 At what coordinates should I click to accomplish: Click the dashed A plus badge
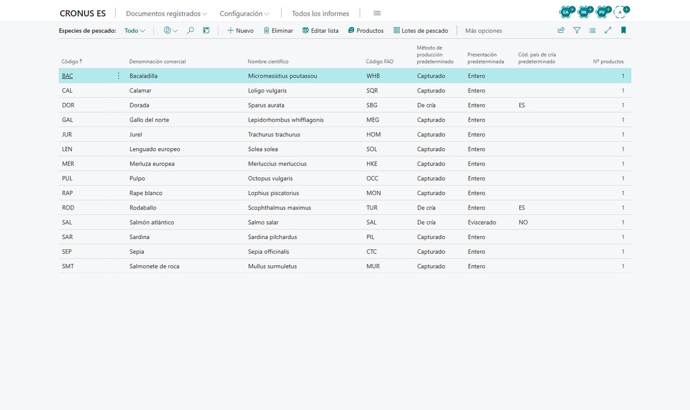tap(622, 11)
